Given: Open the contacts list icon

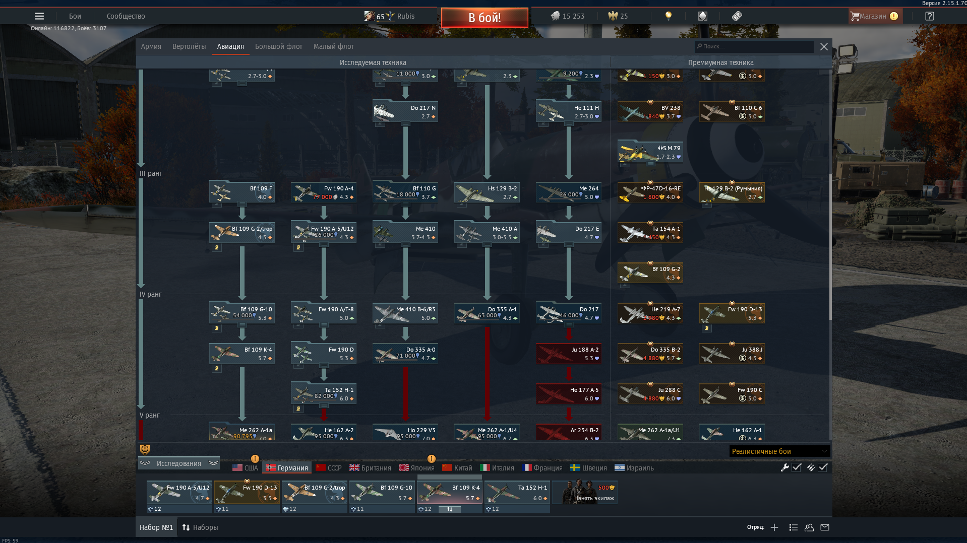Looking at the screenshot, I should tap(793, 527).
